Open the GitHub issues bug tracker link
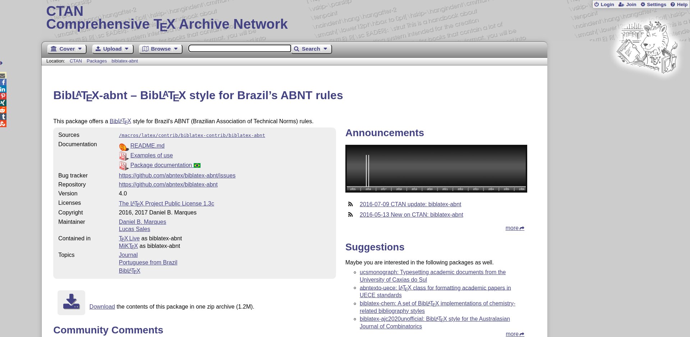This screenshot has height=337, width=690. coord(177,175)
